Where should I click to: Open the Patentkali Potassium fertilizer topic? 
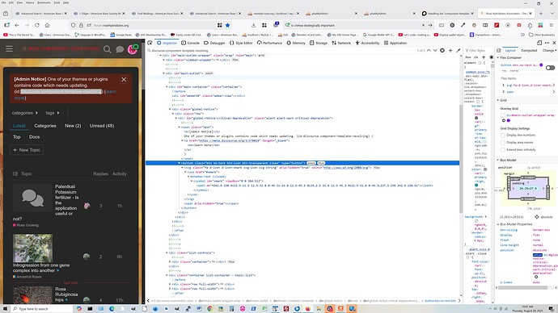coord(67,200)
